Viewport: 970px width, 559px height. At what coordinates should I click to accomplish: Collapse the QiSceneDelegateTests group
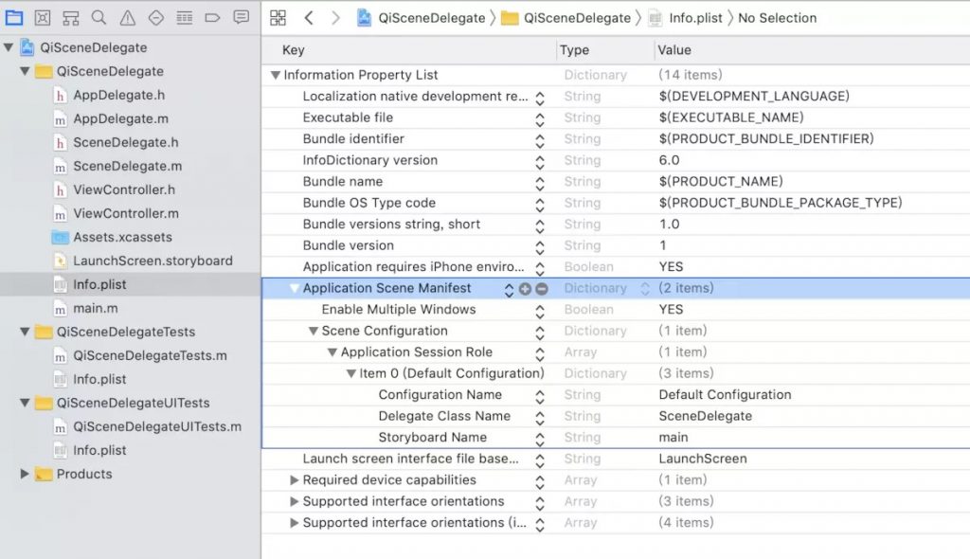(25, 332)
